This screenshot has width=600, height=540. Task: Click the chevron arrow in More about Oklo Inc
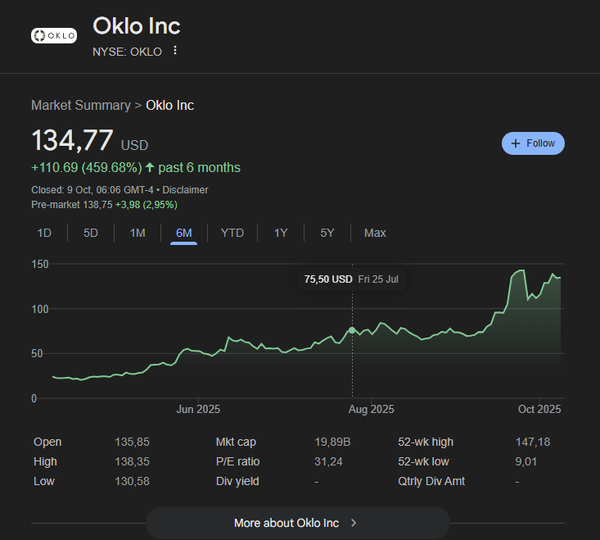click(354, 523)
